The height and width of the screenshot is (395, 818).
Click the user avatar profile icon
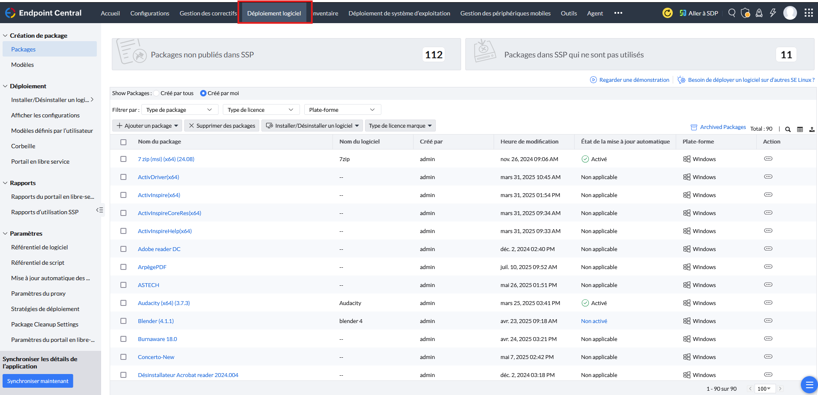click(790, 13)
